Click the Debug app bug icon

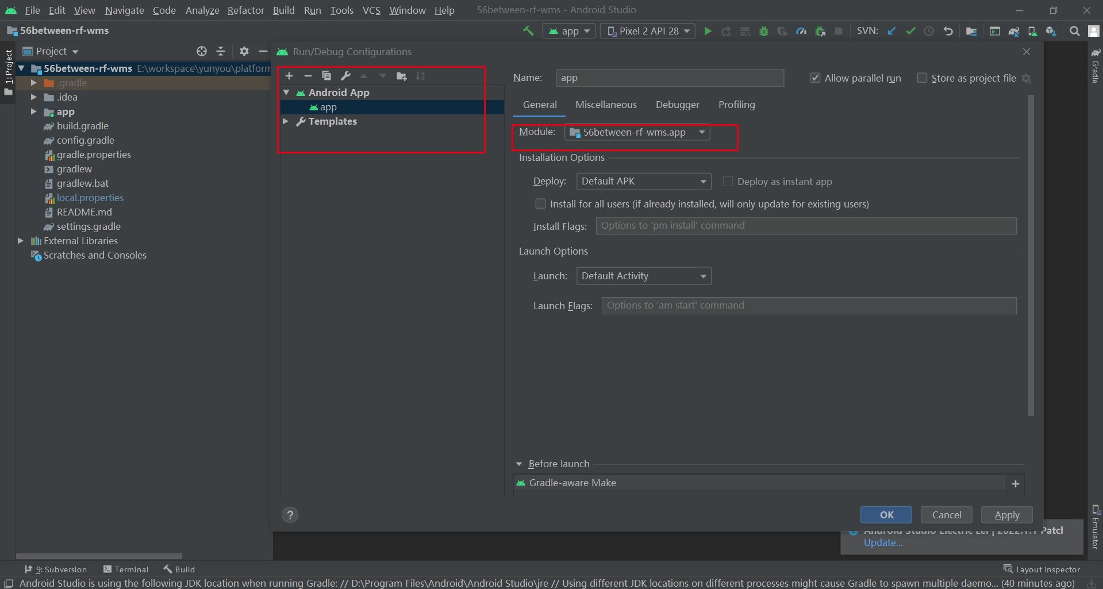tap(764, 31)
